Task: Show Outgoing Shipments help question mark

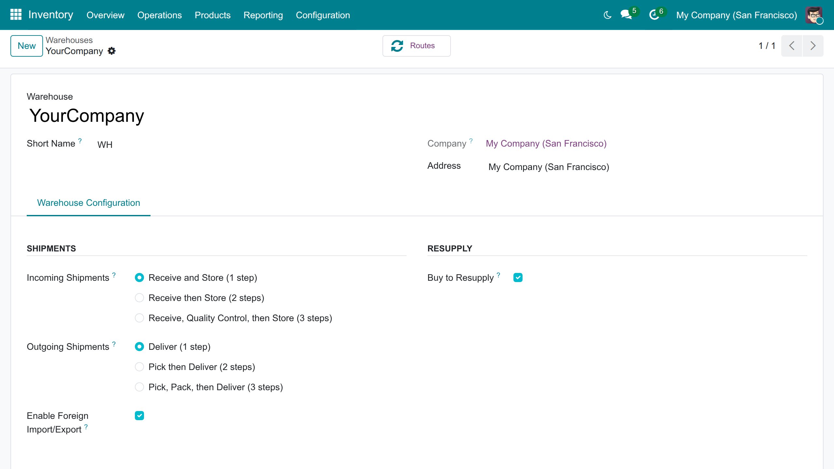Action: pyautogui.click(x=114, y=344)
